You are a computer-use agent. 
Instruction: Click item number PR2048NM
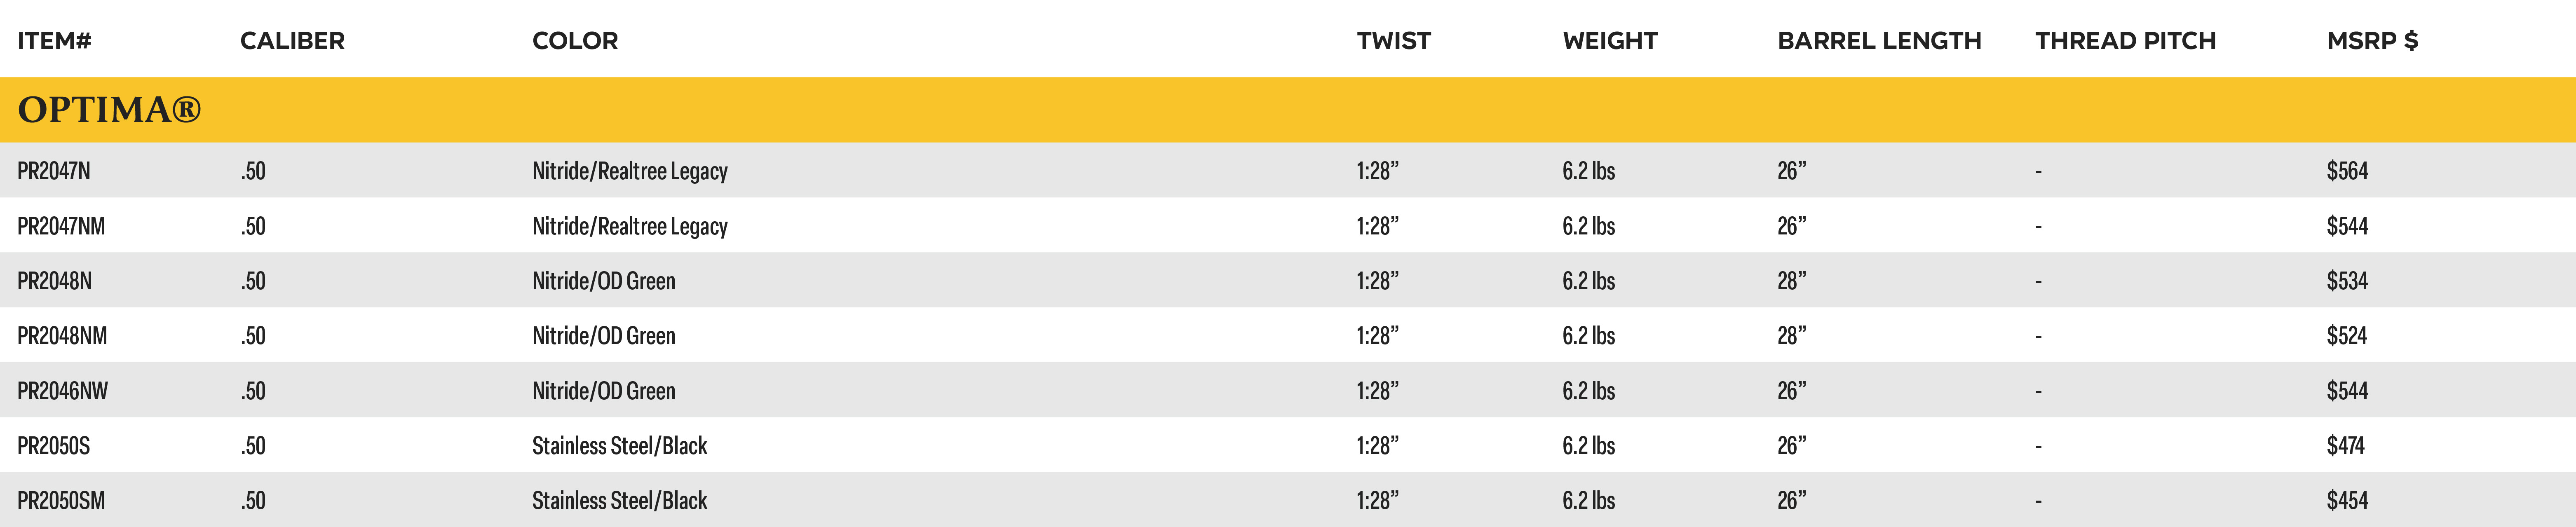[x=62, y=336]
